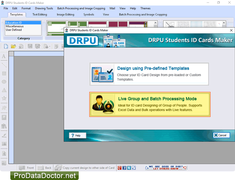Choose Live Group and Batch Processing Mode

click(150, 104)
